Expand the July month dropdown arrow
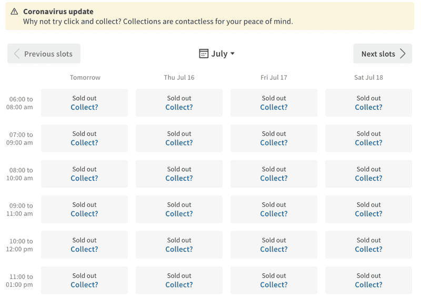Image resolution: width=421 pixels, height=299 pixels. tap(233, 54)
